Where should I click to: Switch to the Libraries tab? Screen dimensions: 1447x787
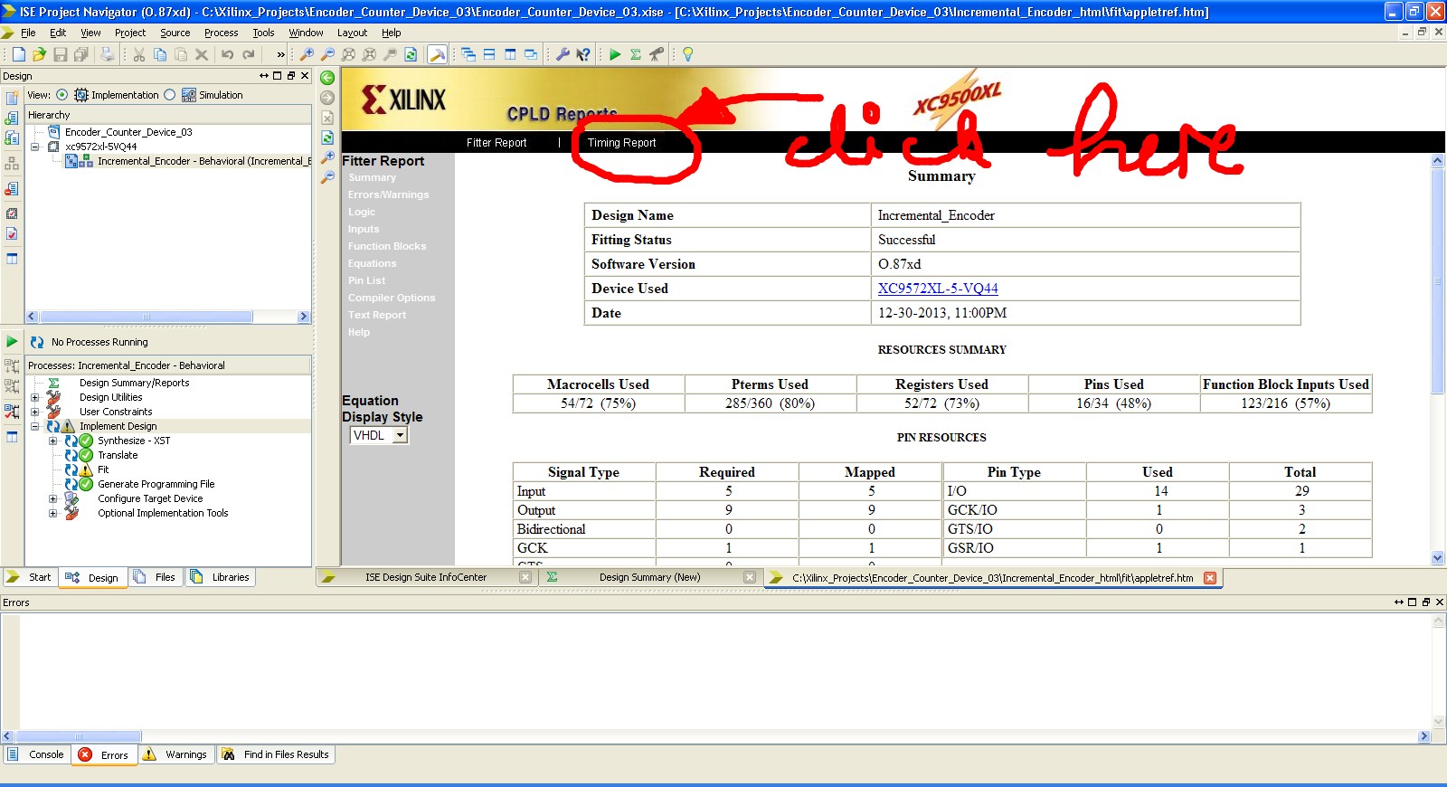220,577
